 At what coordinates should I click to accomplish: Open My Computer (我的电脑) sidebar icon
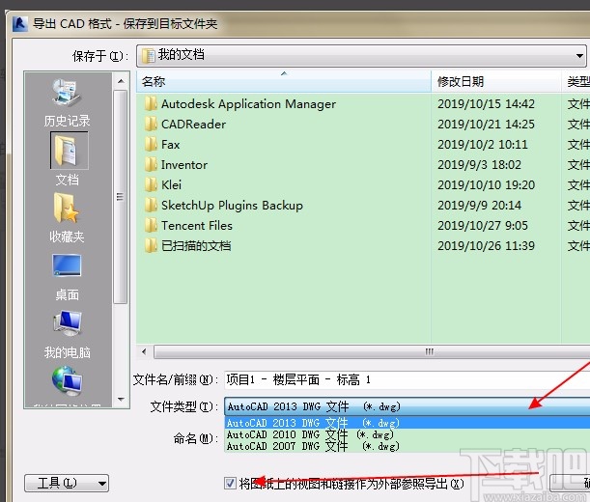[68, 323]
